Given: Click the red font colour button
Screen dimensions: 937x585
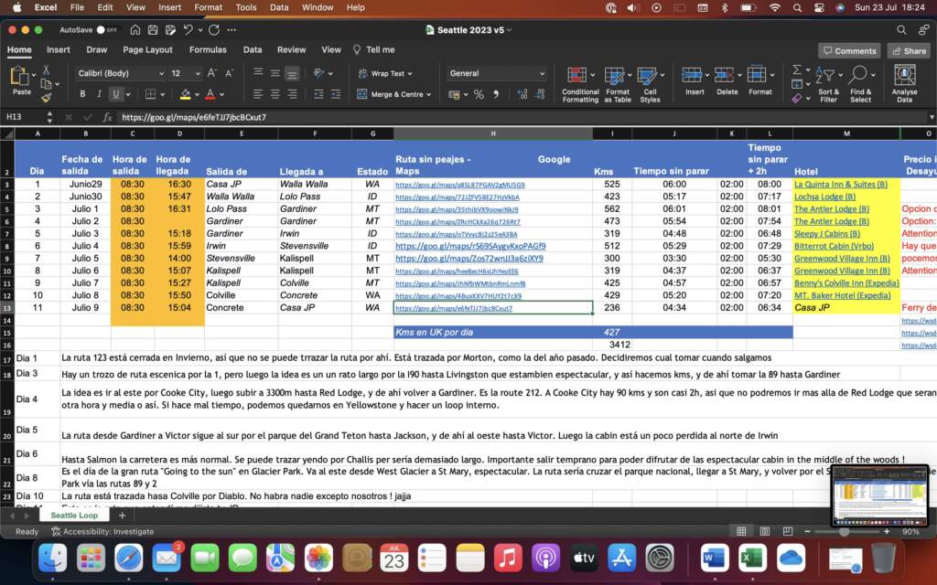Looking at the screenshot, I should pyautogui.click(x=210, y=94).
